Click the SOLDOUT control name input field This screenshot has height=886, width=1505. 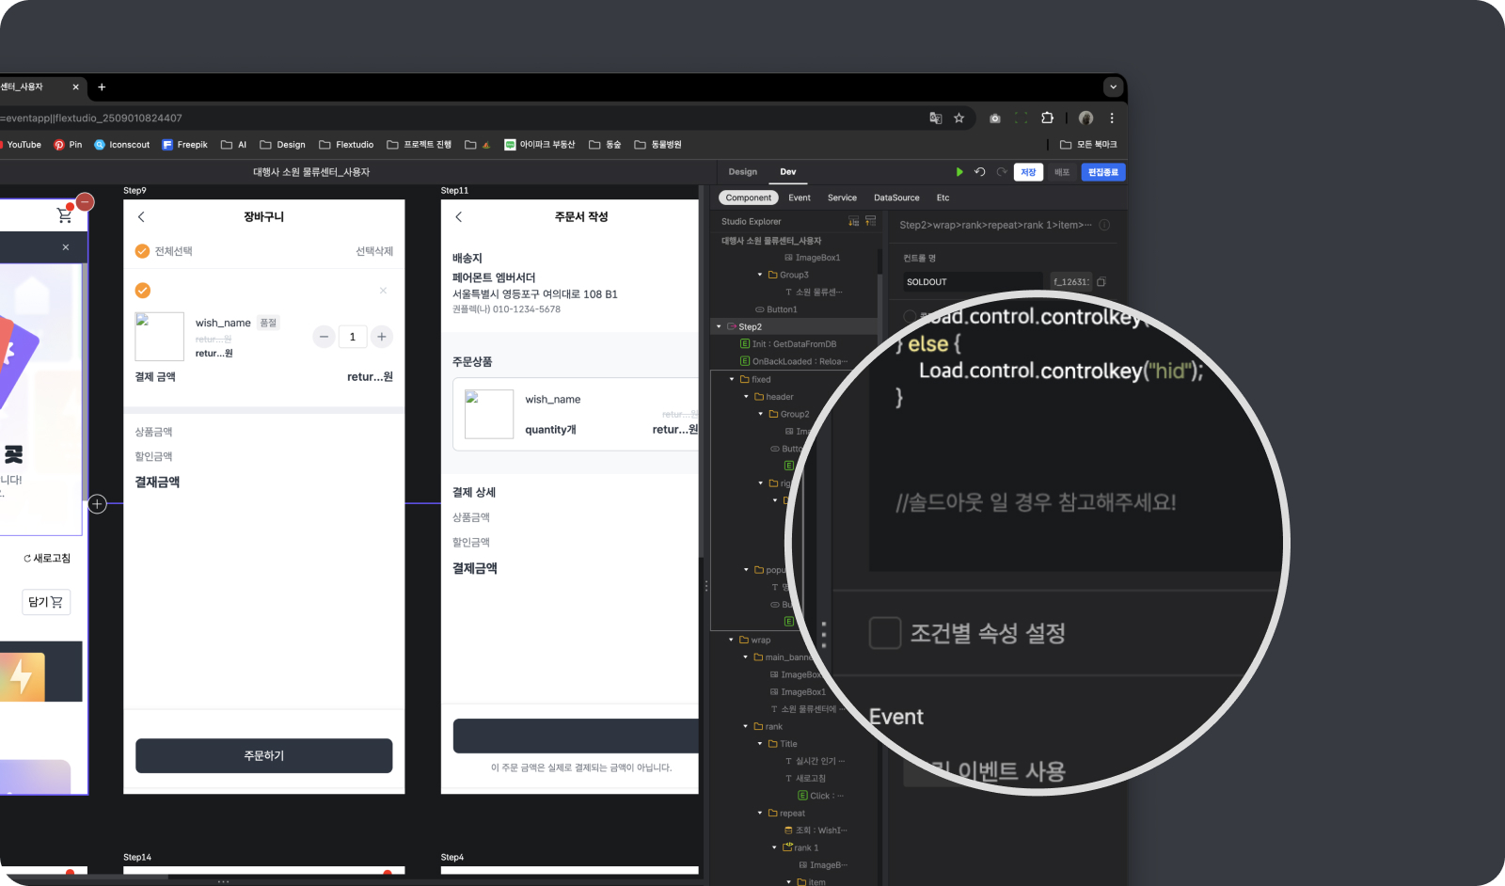click(969, 281)
